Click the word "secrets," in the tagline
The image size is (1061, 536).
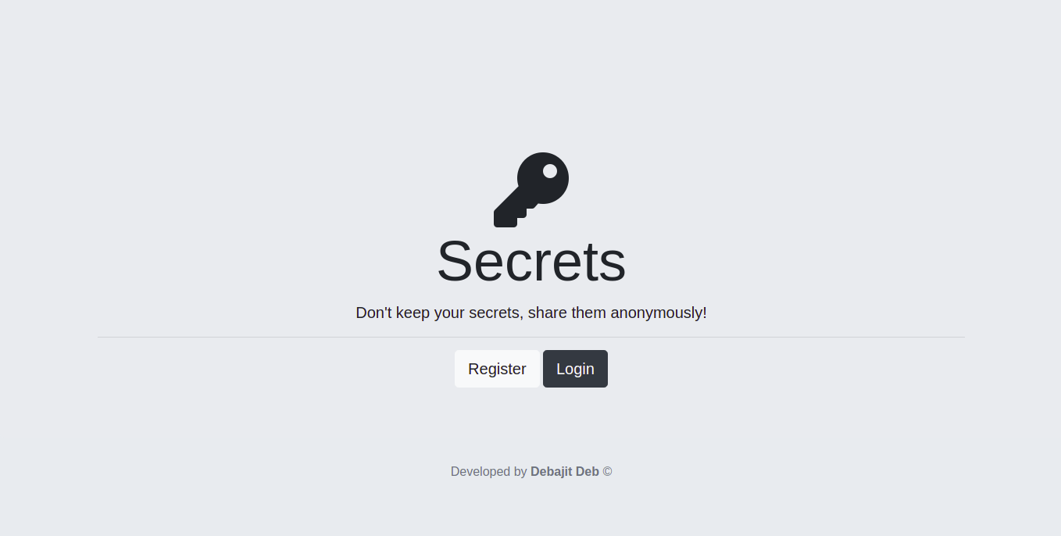496,313
